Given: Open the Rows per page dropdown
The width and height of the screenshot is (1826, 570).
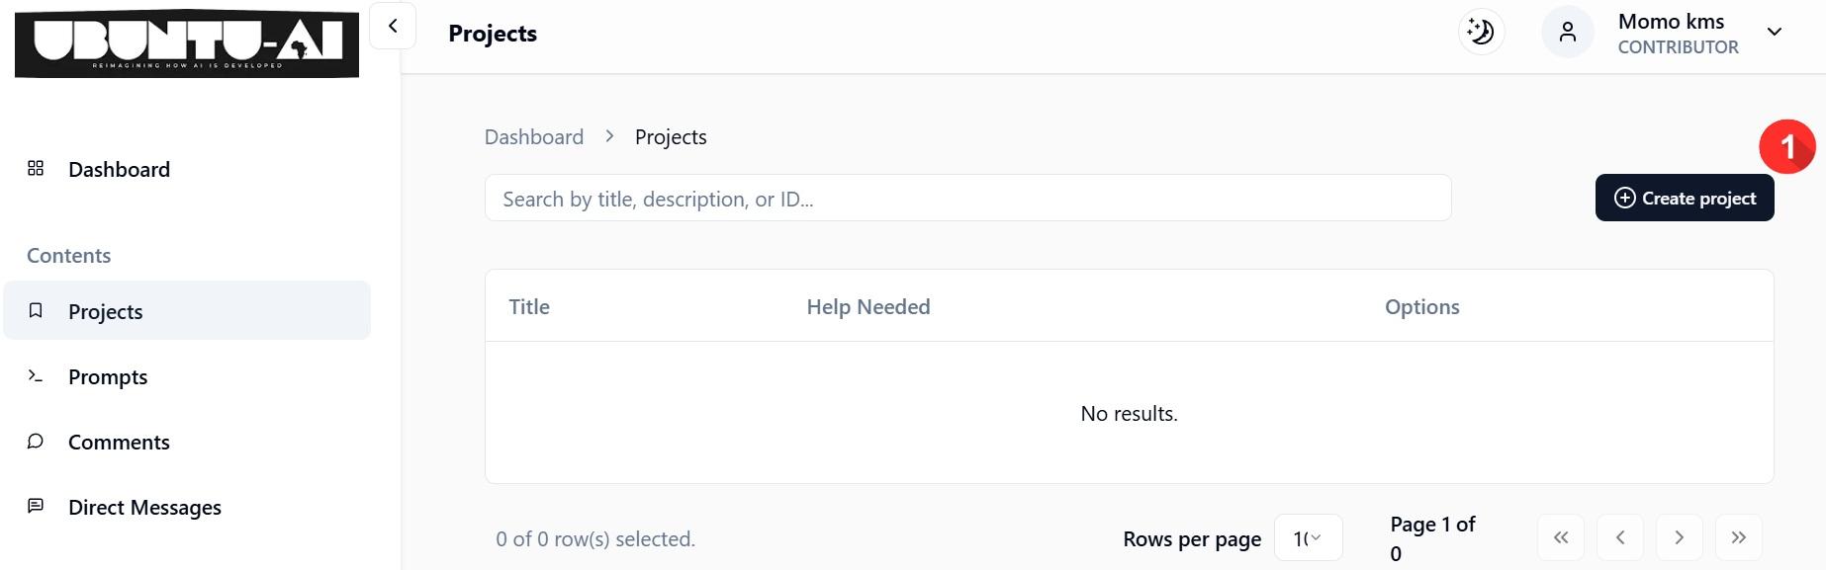Looking at the screenshot, I should (x=1308, y=537).
